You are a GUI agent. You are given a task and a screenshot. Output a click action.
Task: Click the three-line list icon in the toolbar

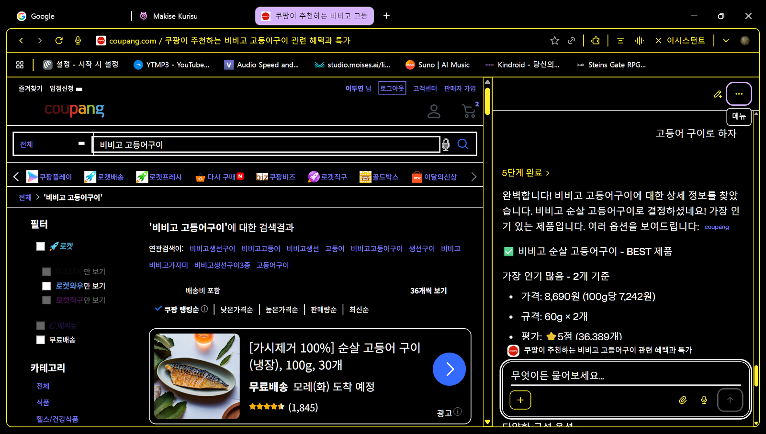pos(620,41)
